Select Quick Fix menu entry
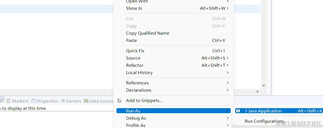 [x=173, y=51]
